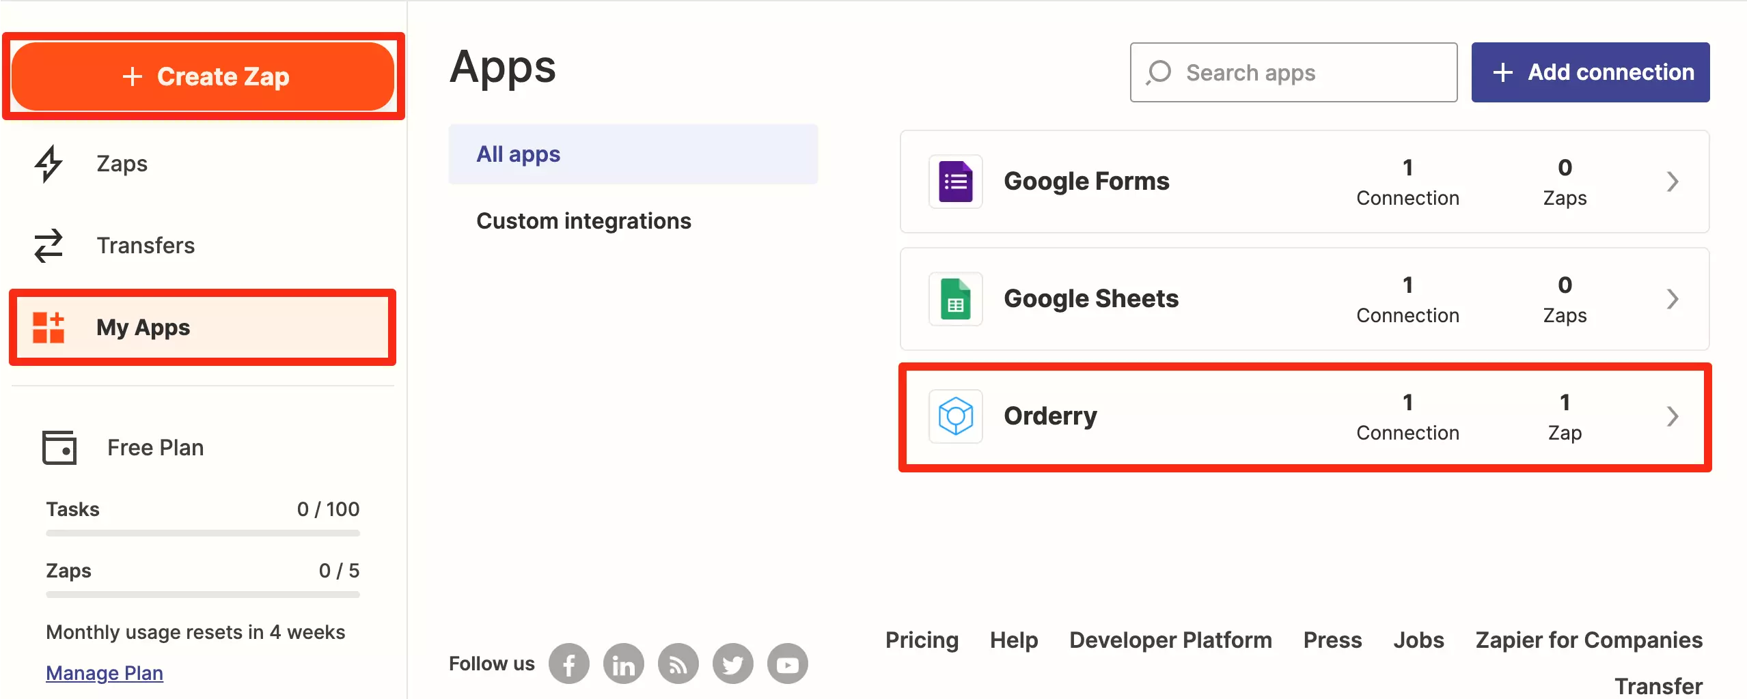This screenshot has width=1747, height=699.
Task: Click the Tasks 0 / 100 value
Action: tap(328, 509)
